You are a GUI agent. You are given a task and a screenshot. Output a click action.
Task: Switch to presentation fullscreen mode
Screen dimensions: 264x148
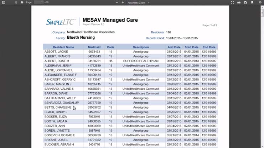[232, 2]
